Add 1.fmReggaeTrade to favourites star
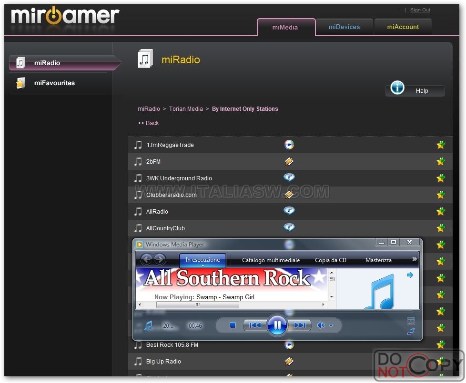The height and width of the screenshot is (383, 466). tap(441, 145)
